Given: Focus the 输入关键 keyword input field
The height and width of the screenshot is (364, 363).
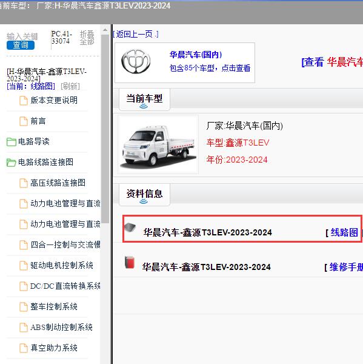Looking at the screenshot, I should tap(22, 36).
